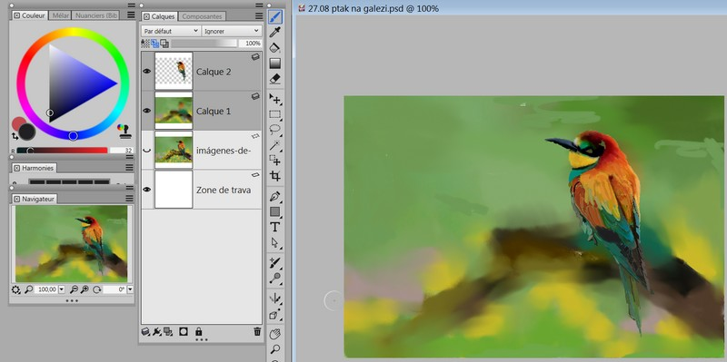Switch to the Calques tab

[160, 16]
